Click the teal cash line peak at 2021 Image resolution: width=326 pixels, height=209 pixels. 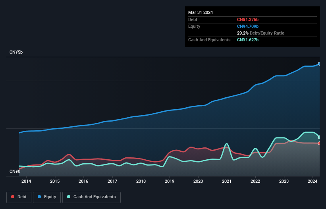pyautogui.click(x=227, y=144)
